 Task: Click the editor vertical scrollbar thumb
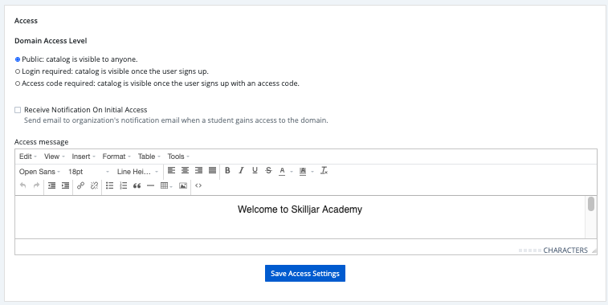591,204
